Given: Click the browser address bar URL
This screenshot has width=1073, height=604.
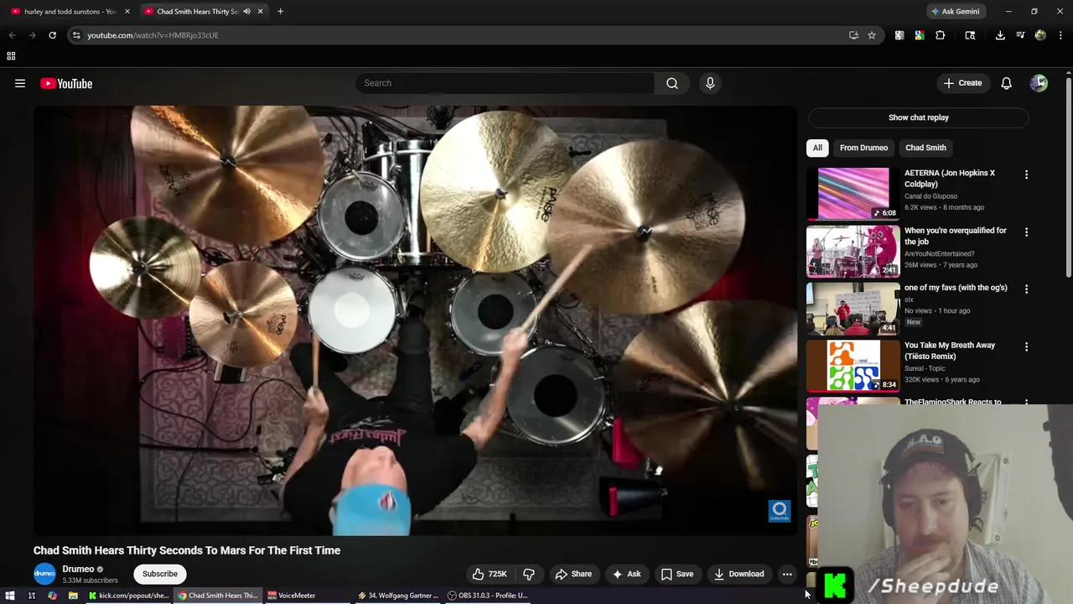Looking at the screenshot, I should point(153,35).
